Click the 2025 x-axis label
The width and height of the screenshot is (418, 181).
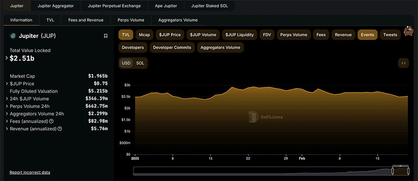[135, 158]
